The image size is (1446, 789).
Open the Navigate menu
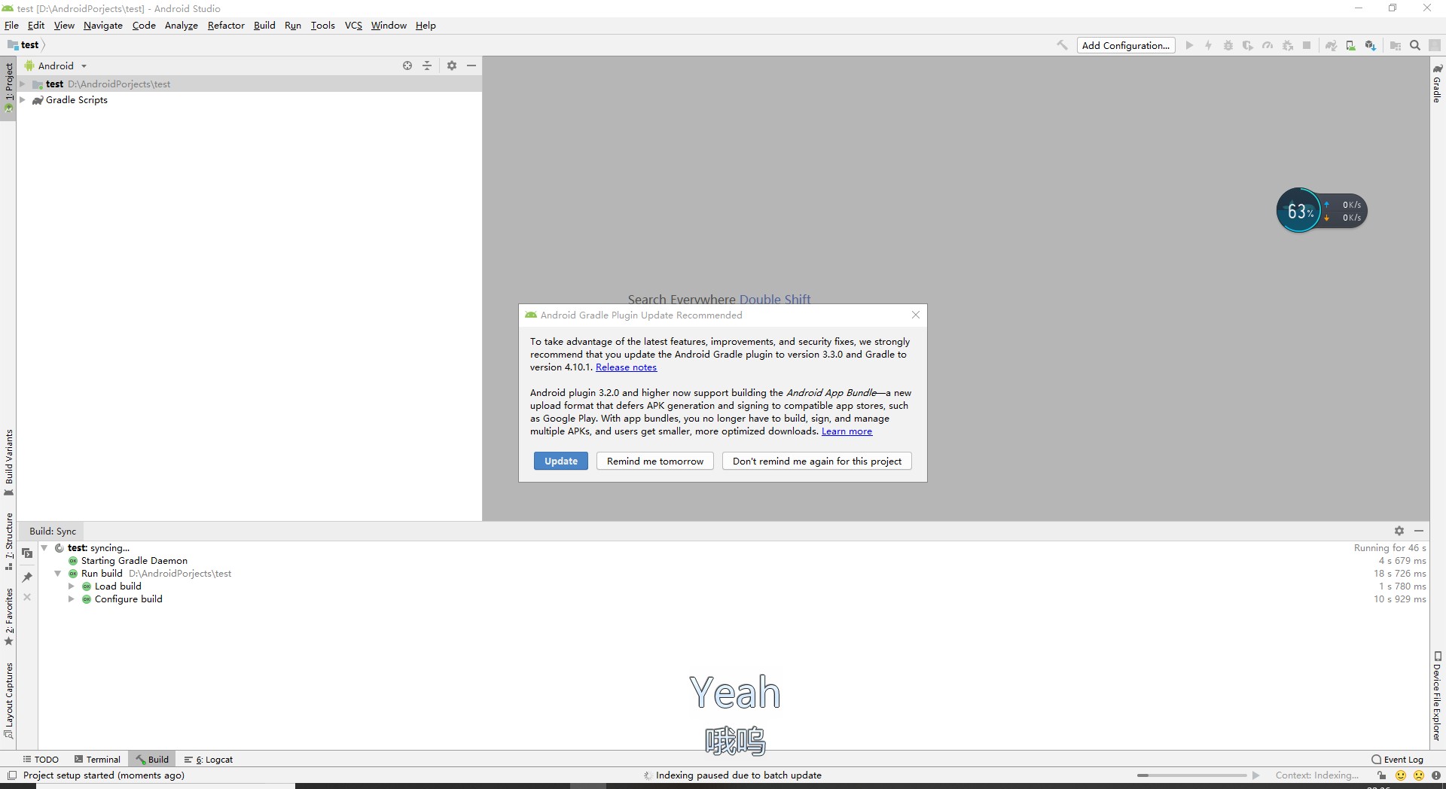(103, 26)
